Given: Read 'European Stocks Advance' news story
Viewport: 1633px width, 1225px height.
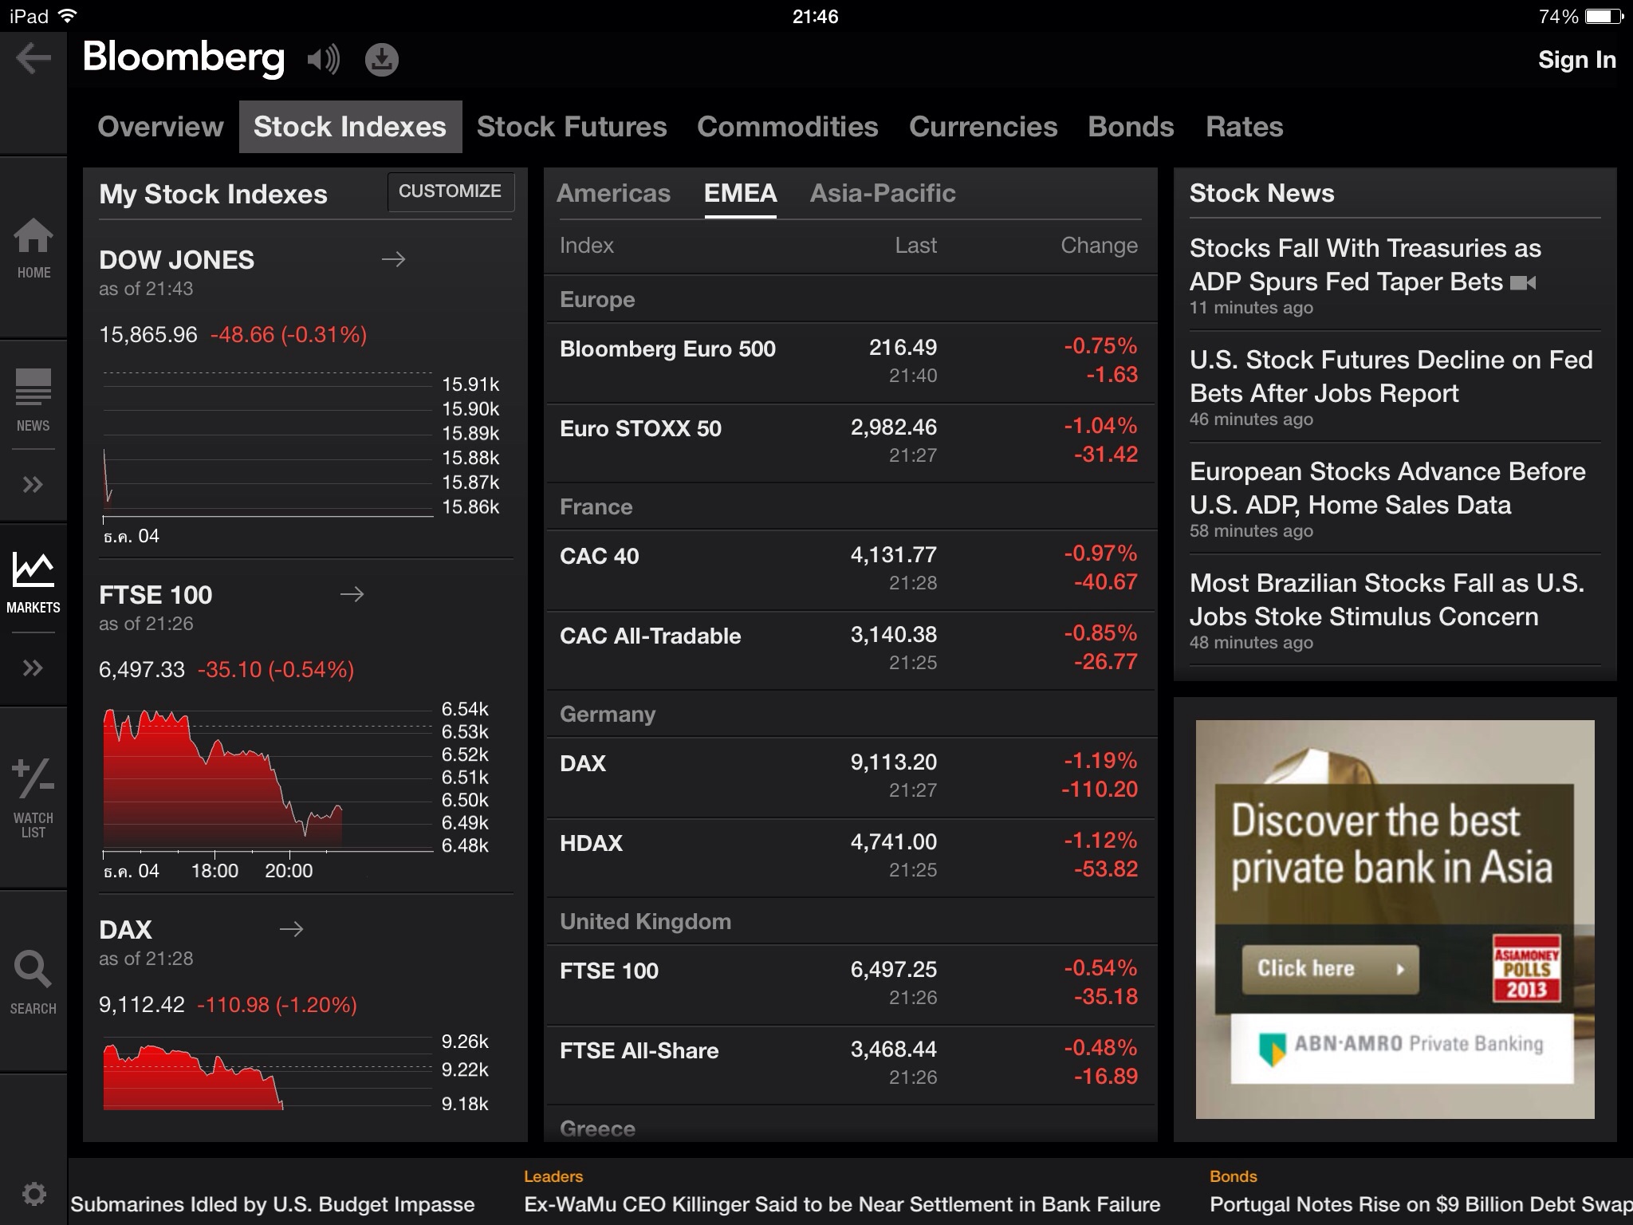Looking at the screenshot, I should [x=1387, y=488].
